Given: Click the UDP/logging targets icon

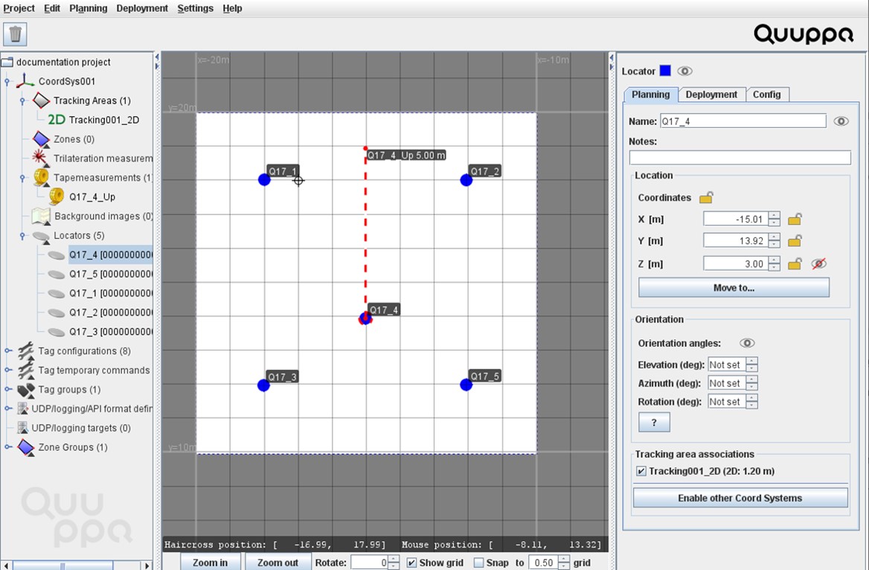Looking at the screenshot, I should point(23,428).
